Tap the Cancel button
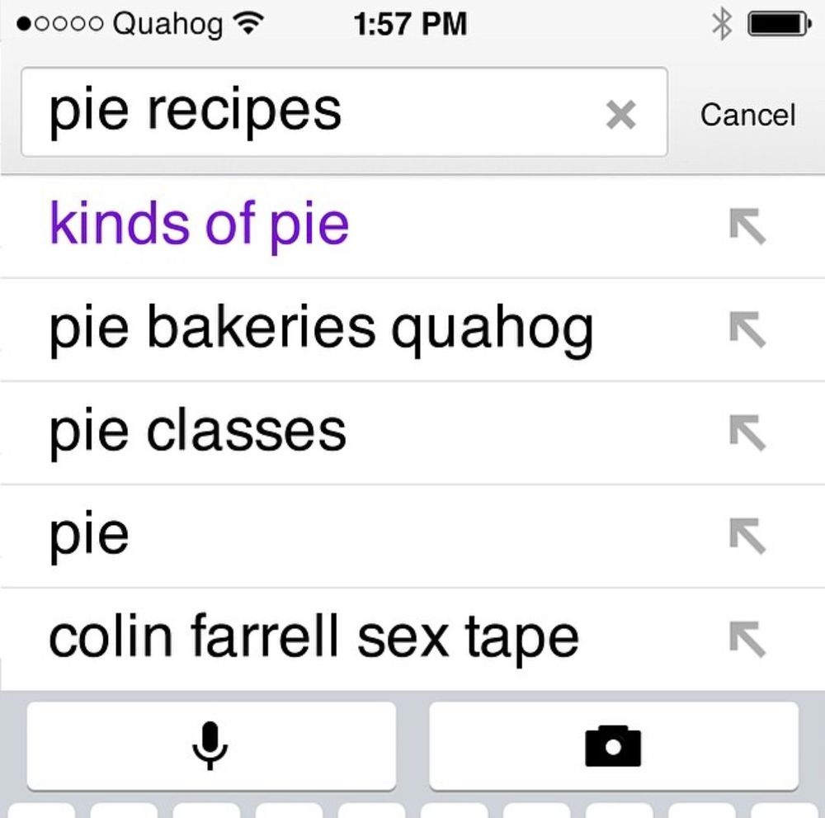 click(747, 115)
